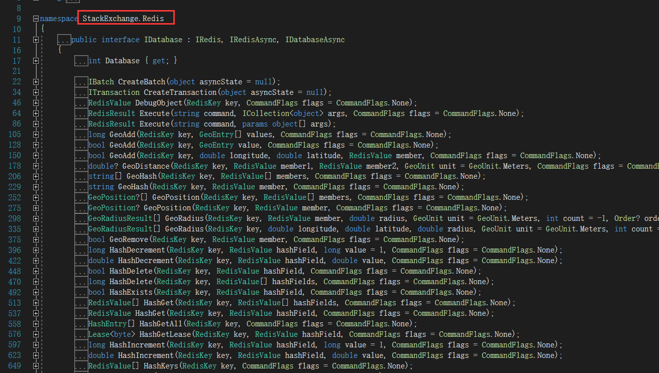This screenshot has width=659, height=373.
Task: Open ellipsis box before int Database
Action: point(81,61)
